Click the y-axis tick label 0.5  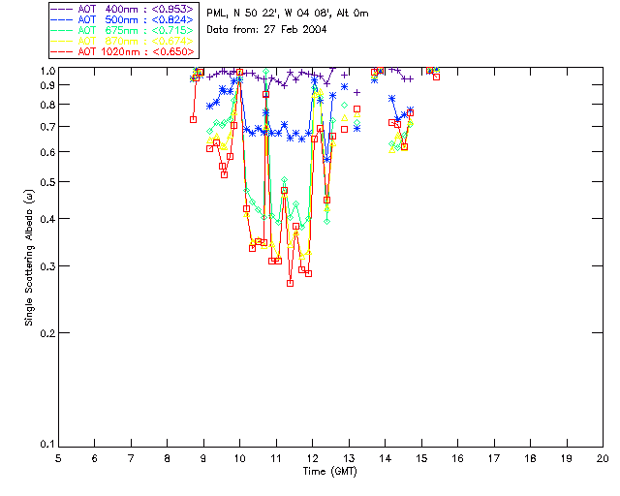coord(47,182)
